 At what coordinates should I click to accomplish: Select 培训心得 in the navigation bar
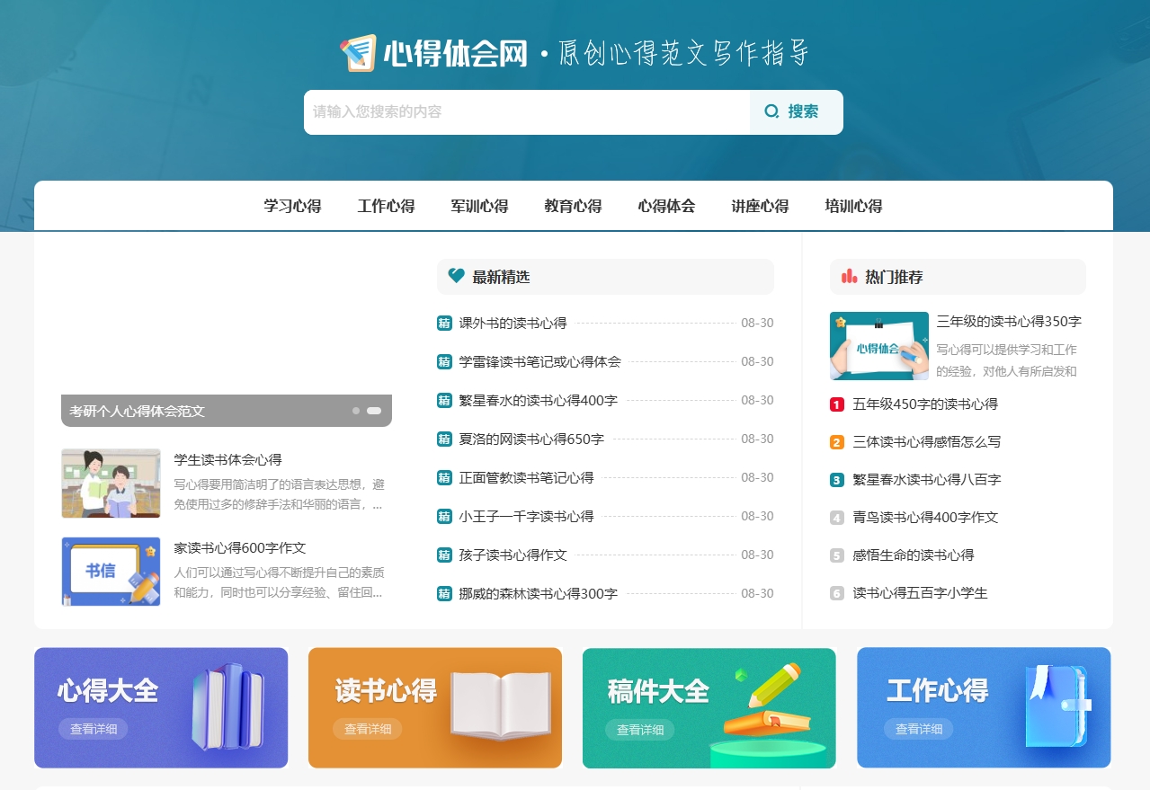point(852,206)
